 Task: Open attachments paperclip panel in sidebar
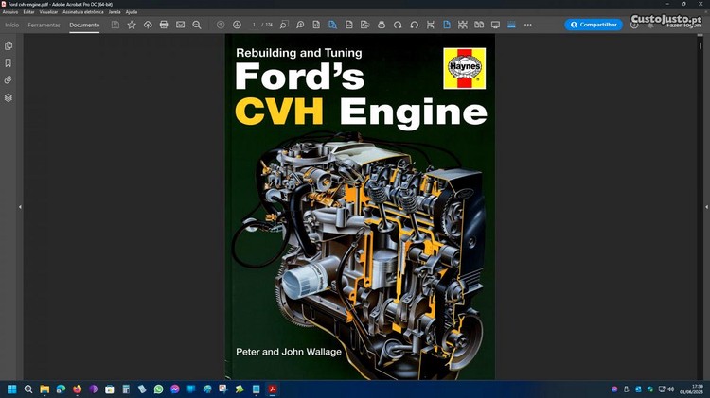9,80
